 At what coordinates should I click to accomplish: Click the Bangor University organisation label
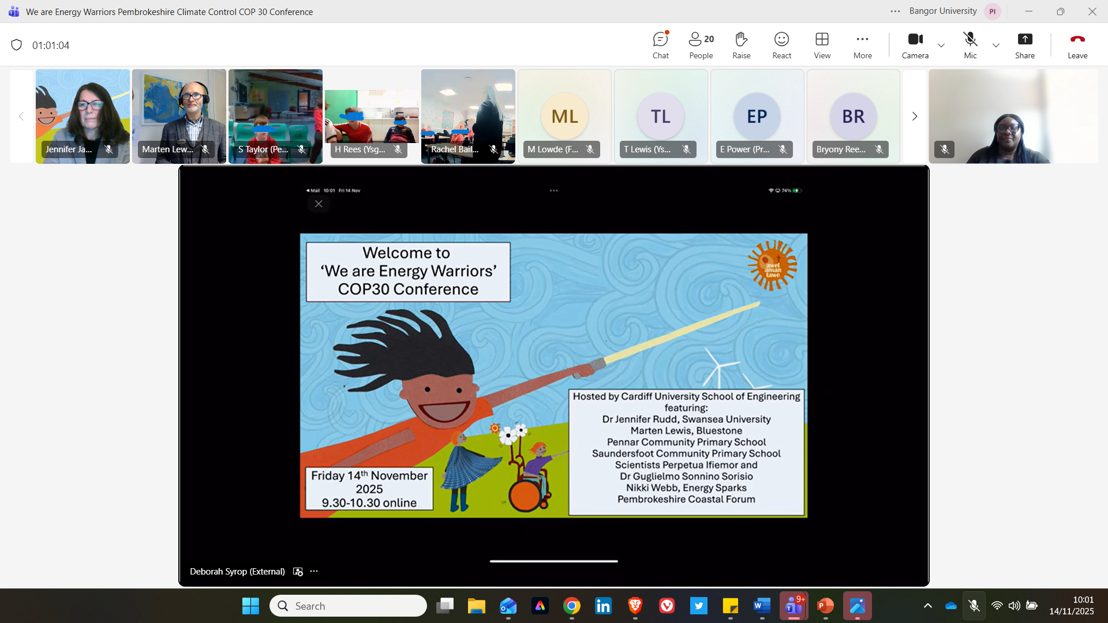click(943, 11)
